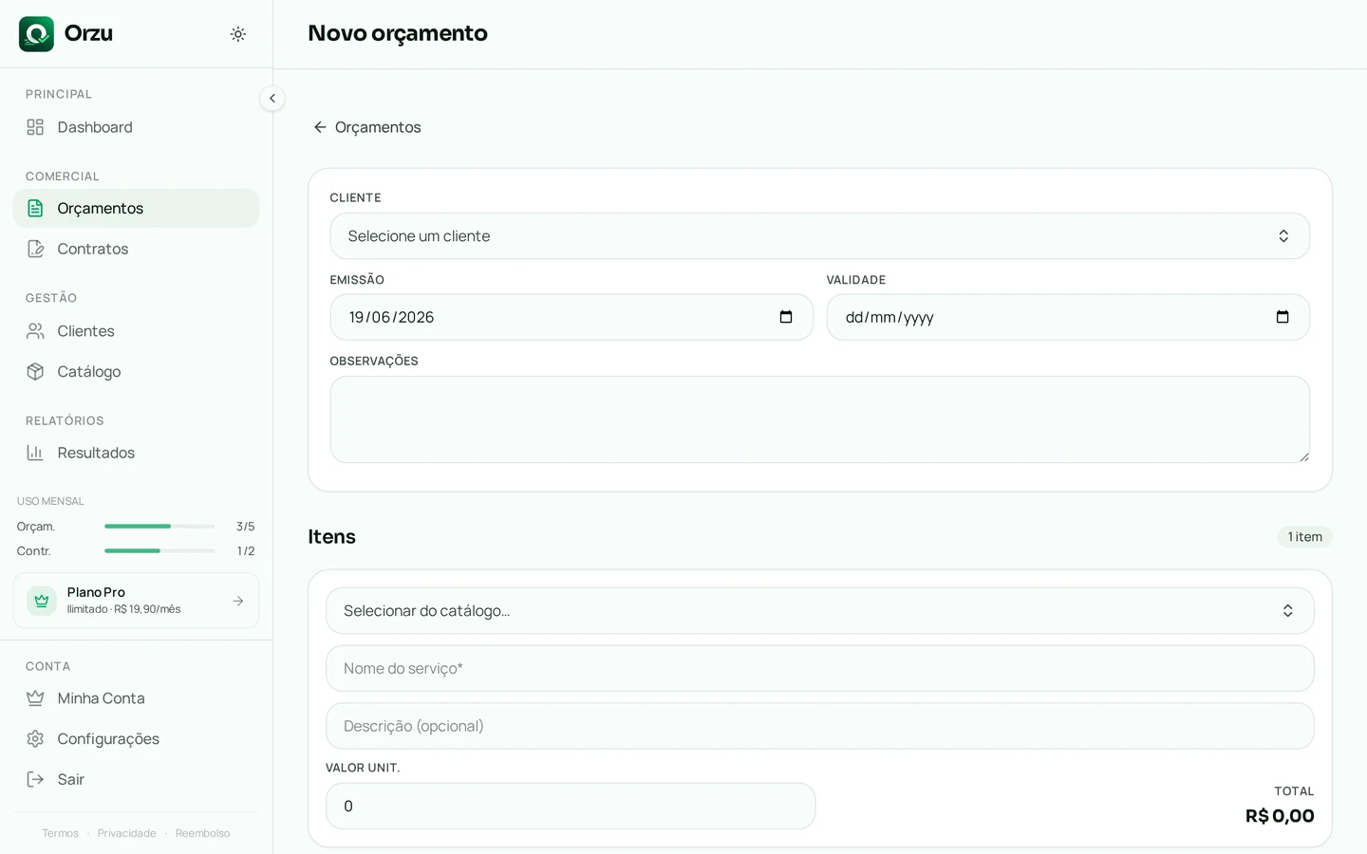Open the Validade date picker calendar icon
Screen dimensions: 1367x854
pyautogui.click(x=1283, y=317)
